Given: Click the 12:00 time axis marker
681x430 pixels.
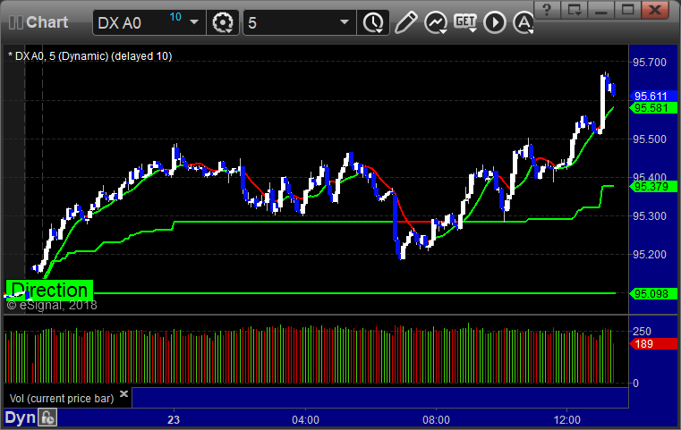Looking at the screenshot, I should tap(567, 419).
